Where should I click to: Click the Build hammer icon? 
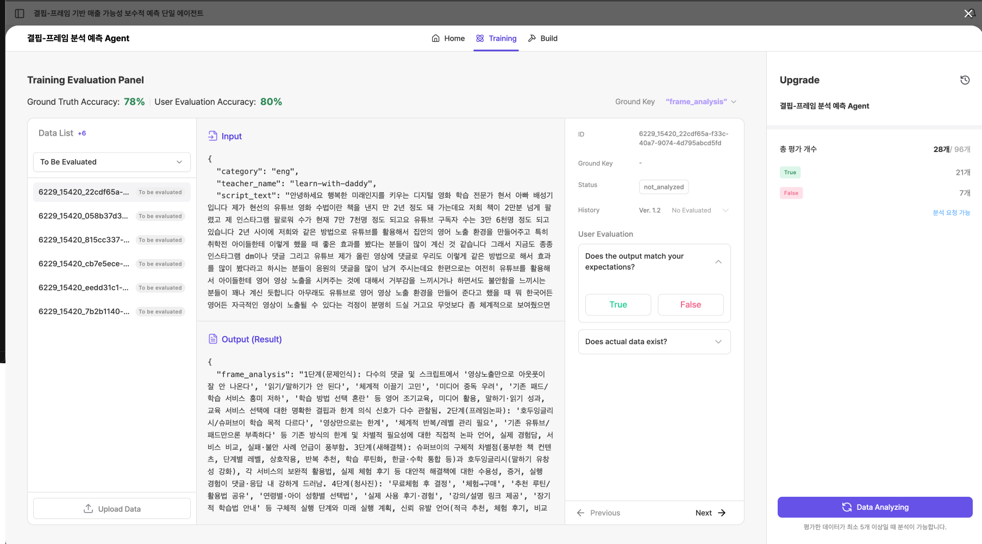pyautogui.click(x=532, y=38)
